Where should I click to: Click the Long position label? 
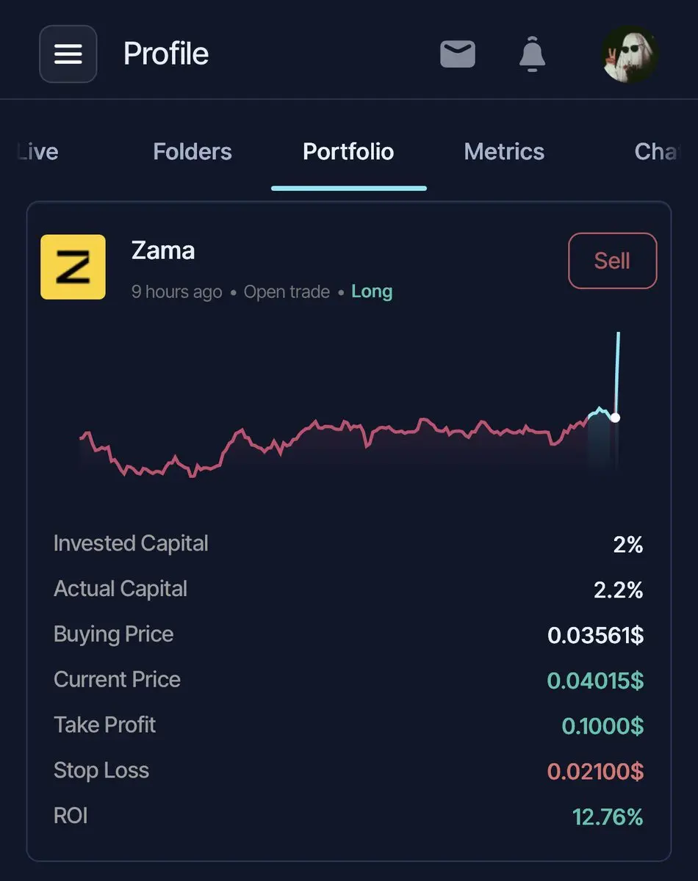372,291
